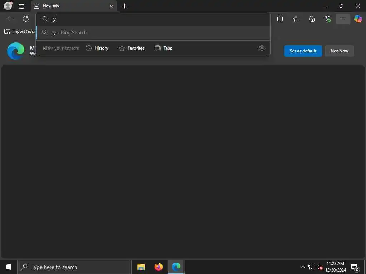Filter search by Tabs
This screenshot has height=274, width=366.
coord(164,48)
